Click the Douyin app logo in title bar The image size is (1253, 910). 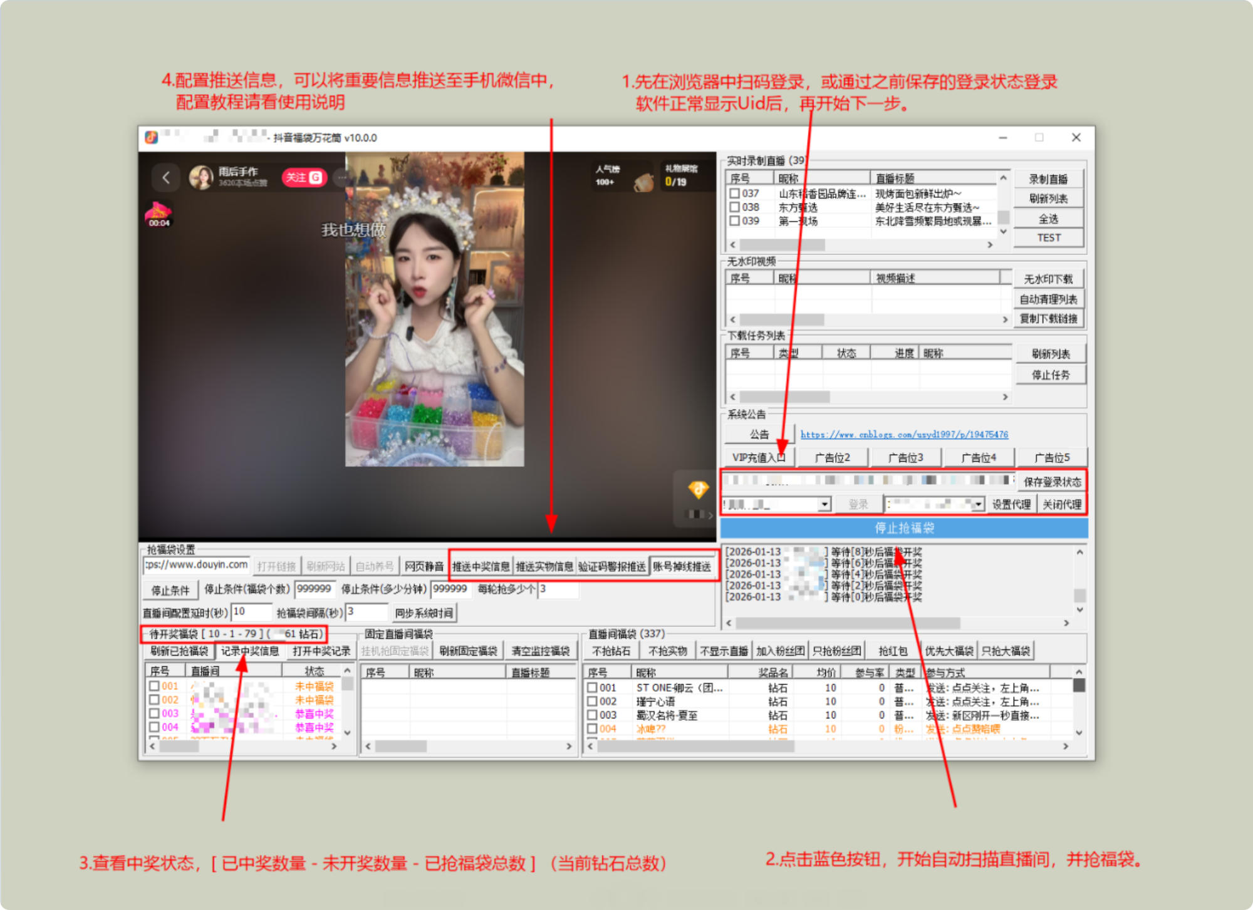(151, 137)
